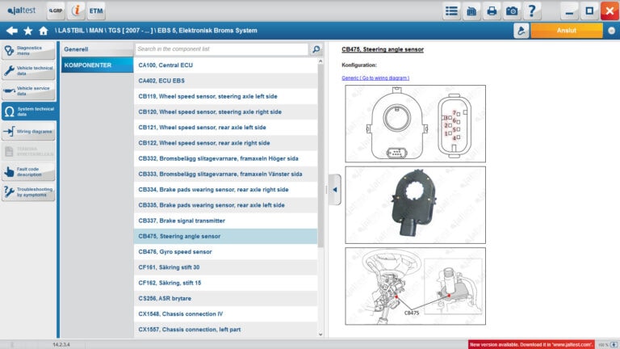The image size is (620, 349).
Task: Click the Anslut connect button
Action: pyautogui.click(x=566, y=31)
